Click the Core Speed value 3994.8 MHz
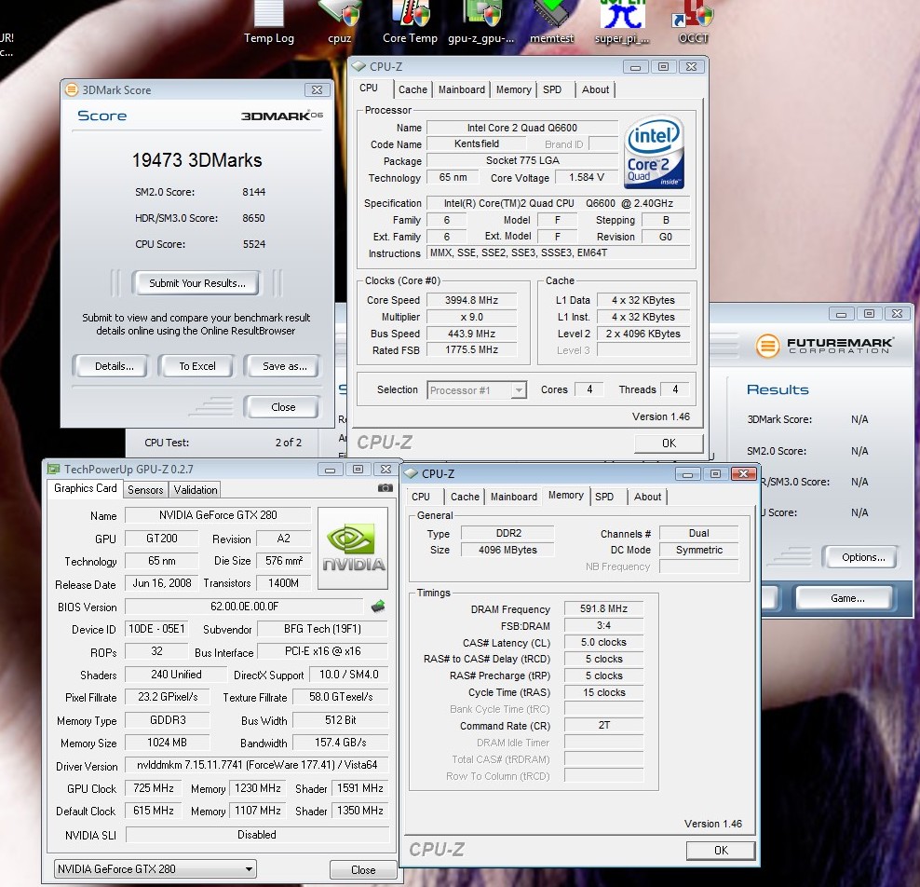Image resolution: width=920 pixels, height=887 pixels. [472, 300]
